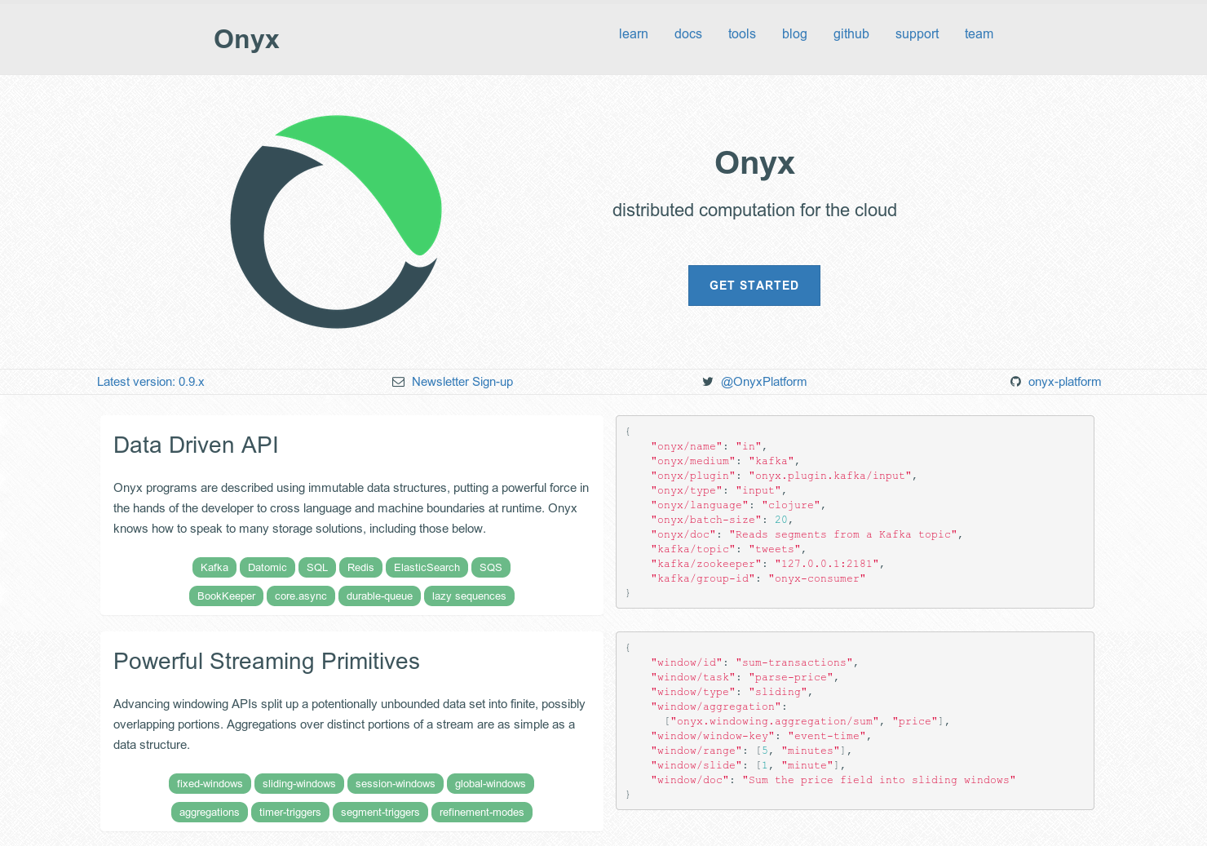1207x846 pixels.
Task: Click the Twitter bird icon
Action: pos(708,381)
